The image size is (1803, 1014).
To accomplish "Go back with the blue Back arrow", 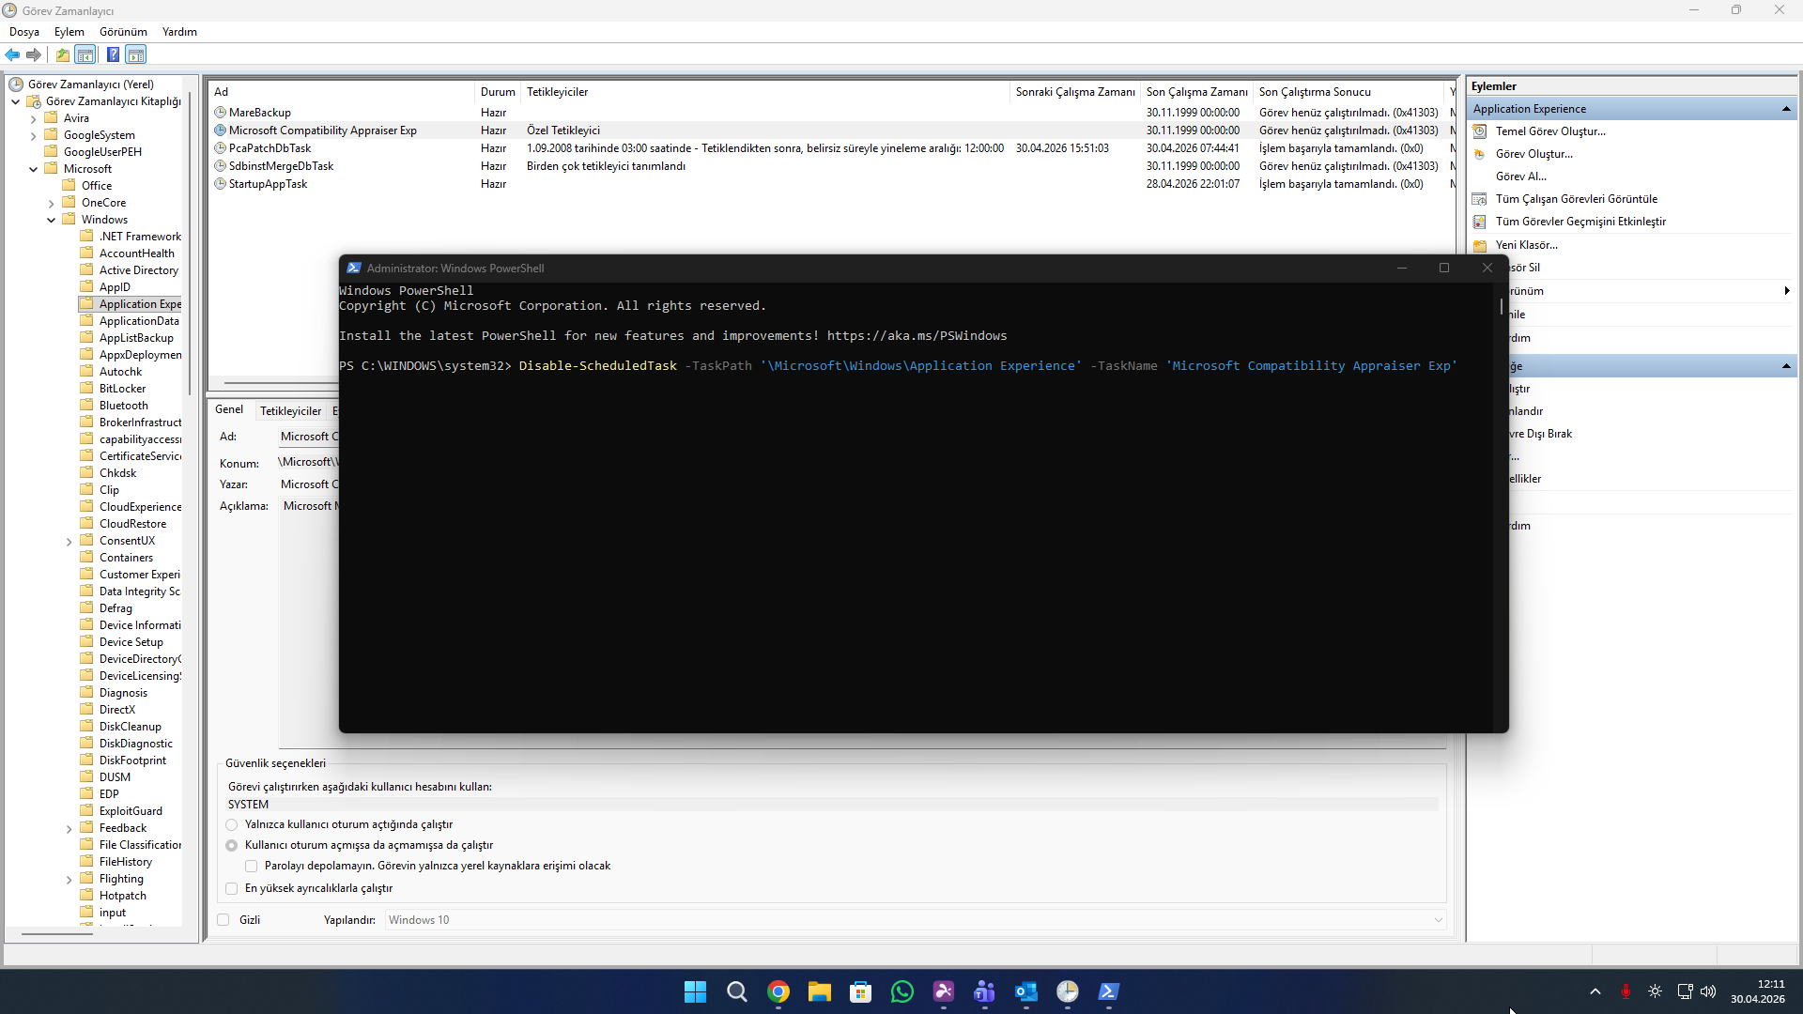I will [x=12, y=54].
